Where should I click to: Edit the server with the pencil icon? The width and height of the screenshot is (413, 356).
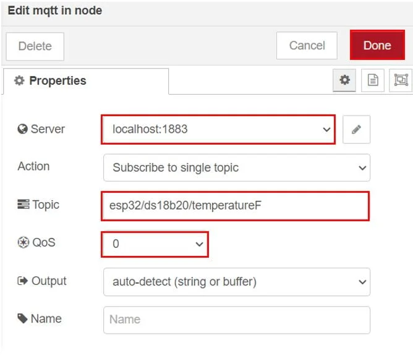(356, 130)
